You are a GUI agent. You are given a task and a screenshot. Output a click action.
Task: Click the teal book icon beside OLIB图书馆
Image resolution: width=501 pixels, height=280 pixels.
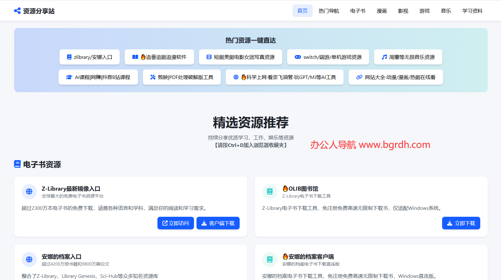point(270,192)
